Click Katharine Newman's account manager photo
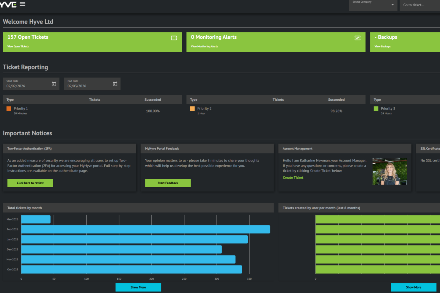 [x=390, y=171]
